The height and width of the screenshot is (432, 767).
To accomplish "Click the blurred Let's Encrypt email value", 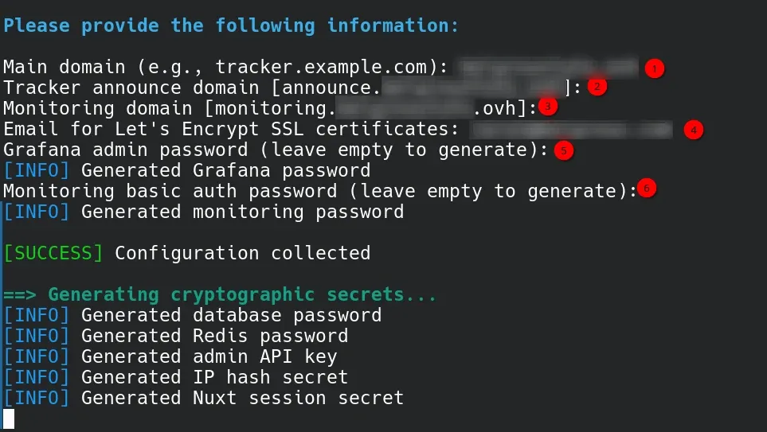I will (571, 129).
